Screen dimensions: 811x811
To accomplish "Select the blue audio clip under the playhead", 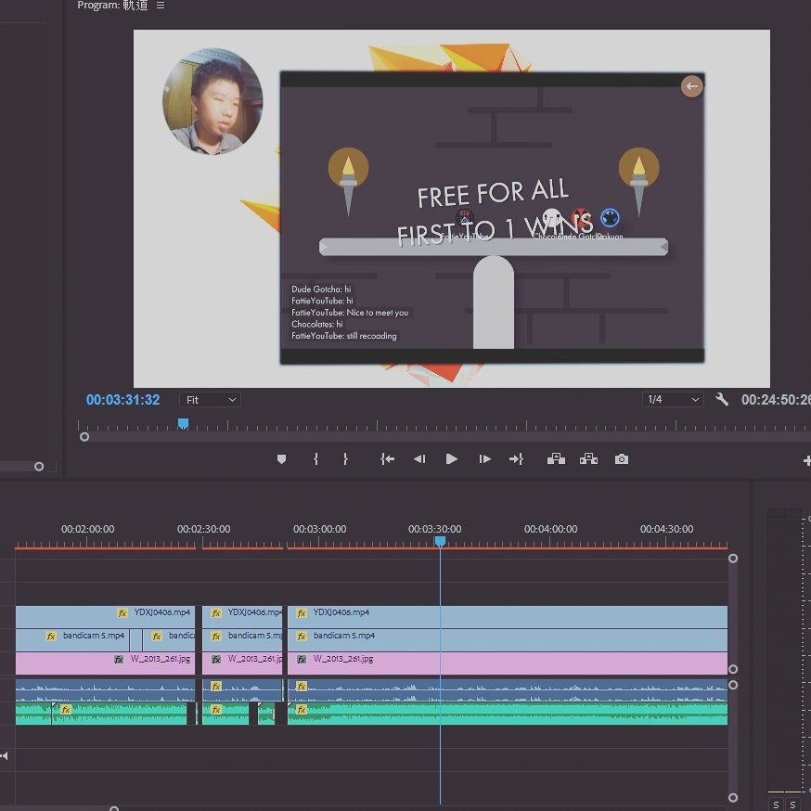I will point(508,690).
